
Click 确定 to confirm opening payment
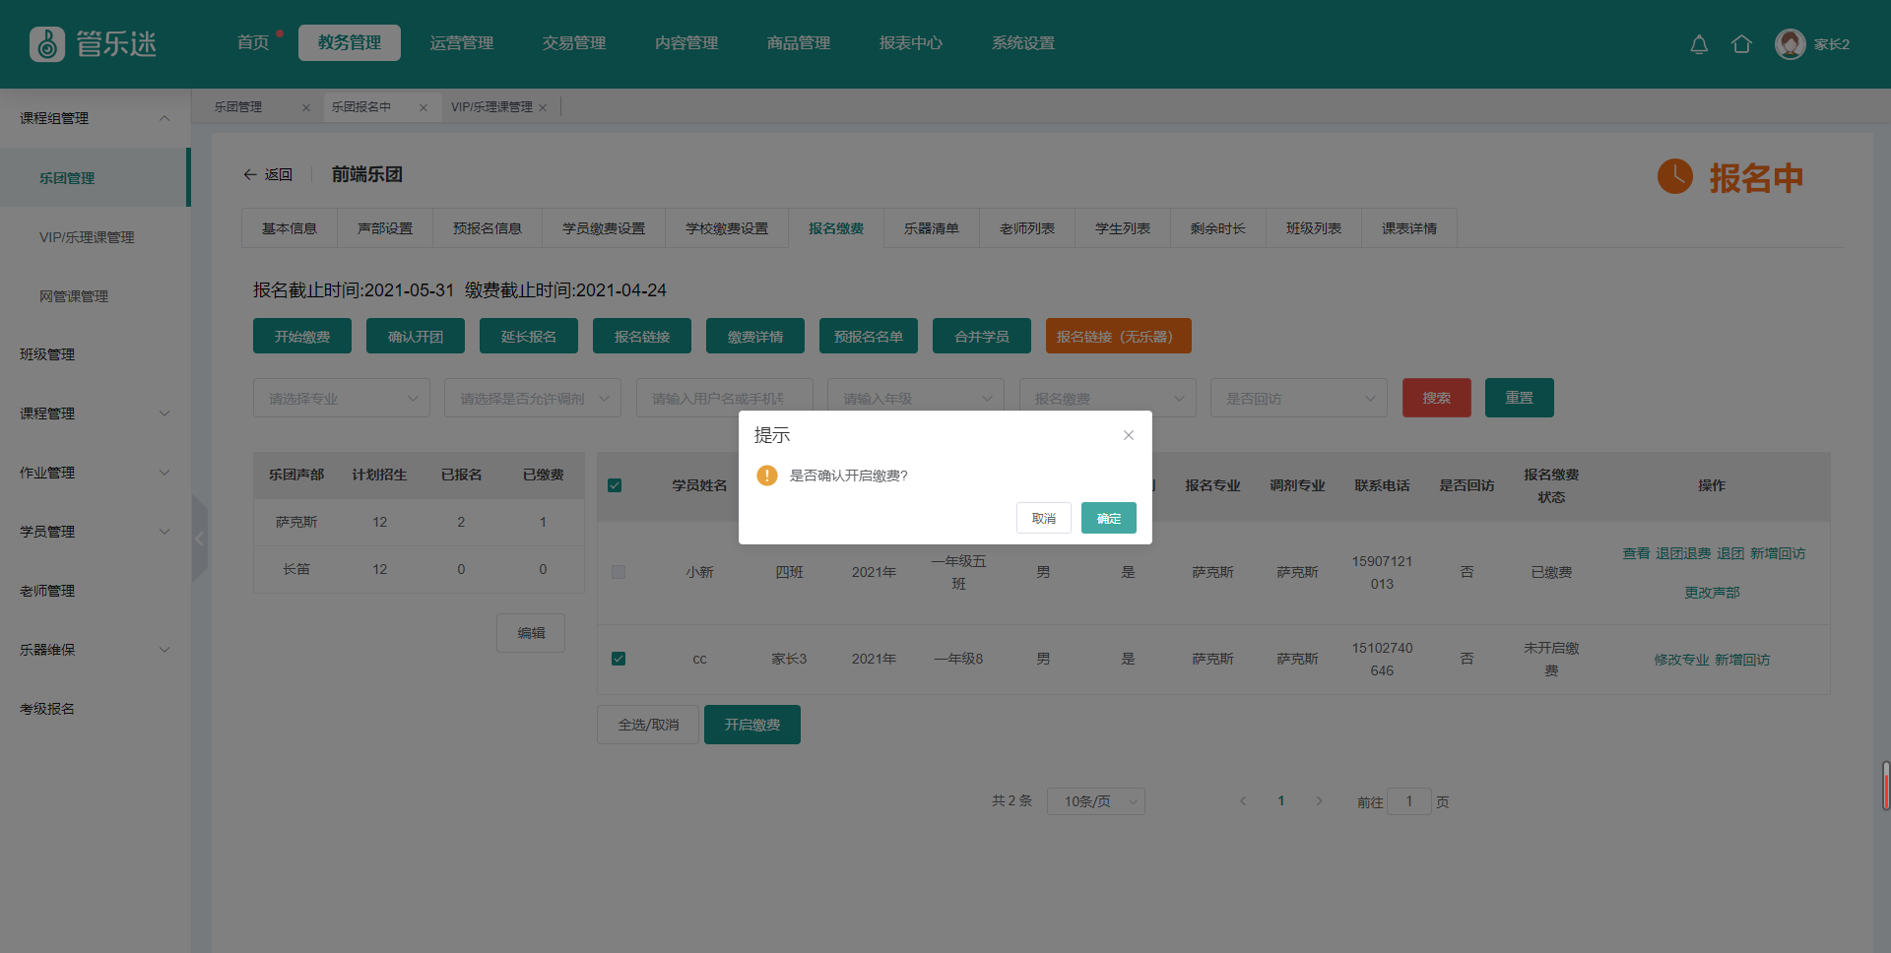1108,518
